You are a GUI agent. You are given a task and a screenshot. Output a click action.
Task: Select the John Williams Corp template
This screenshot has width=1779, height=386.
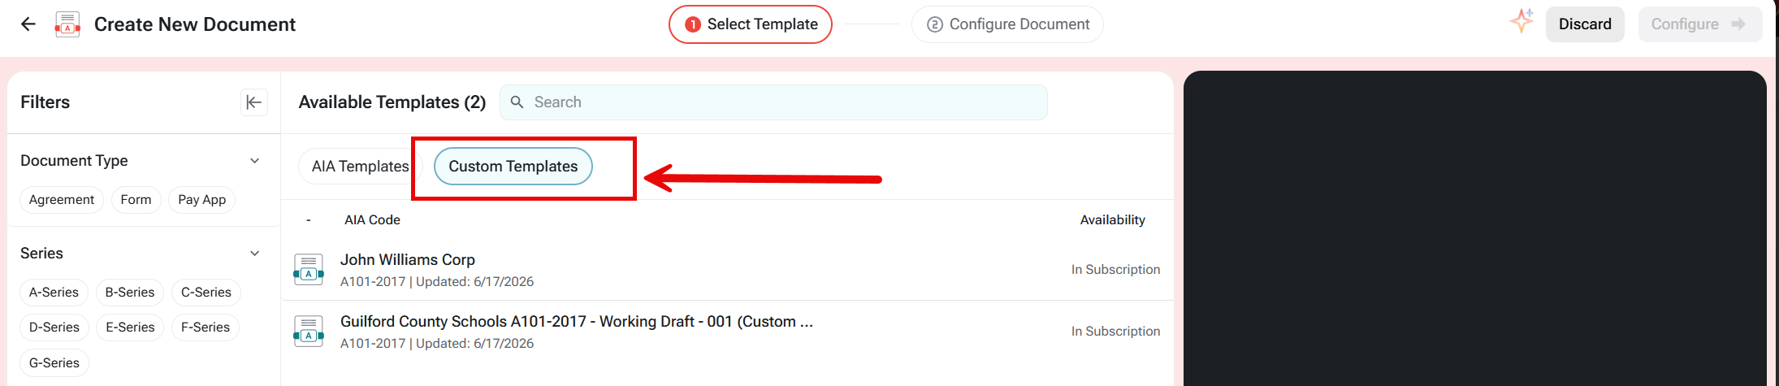[x=727, y=270]
